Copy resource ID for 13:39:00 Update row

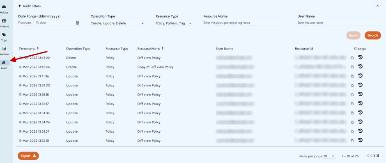pos(352,86)
